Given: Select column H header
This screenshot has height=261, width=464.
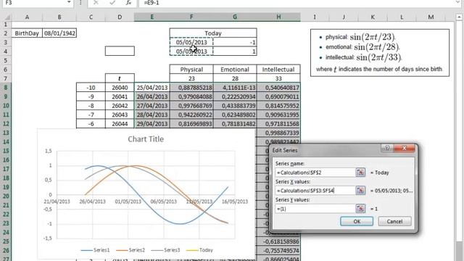Looking at the screenshot, I should [278, 17].
